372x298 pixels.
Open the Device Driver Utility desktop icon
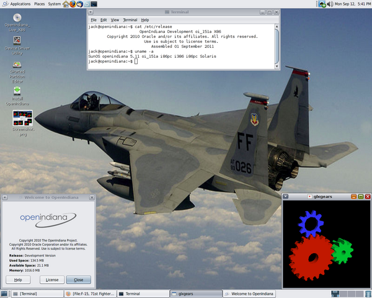pos(17,40)
